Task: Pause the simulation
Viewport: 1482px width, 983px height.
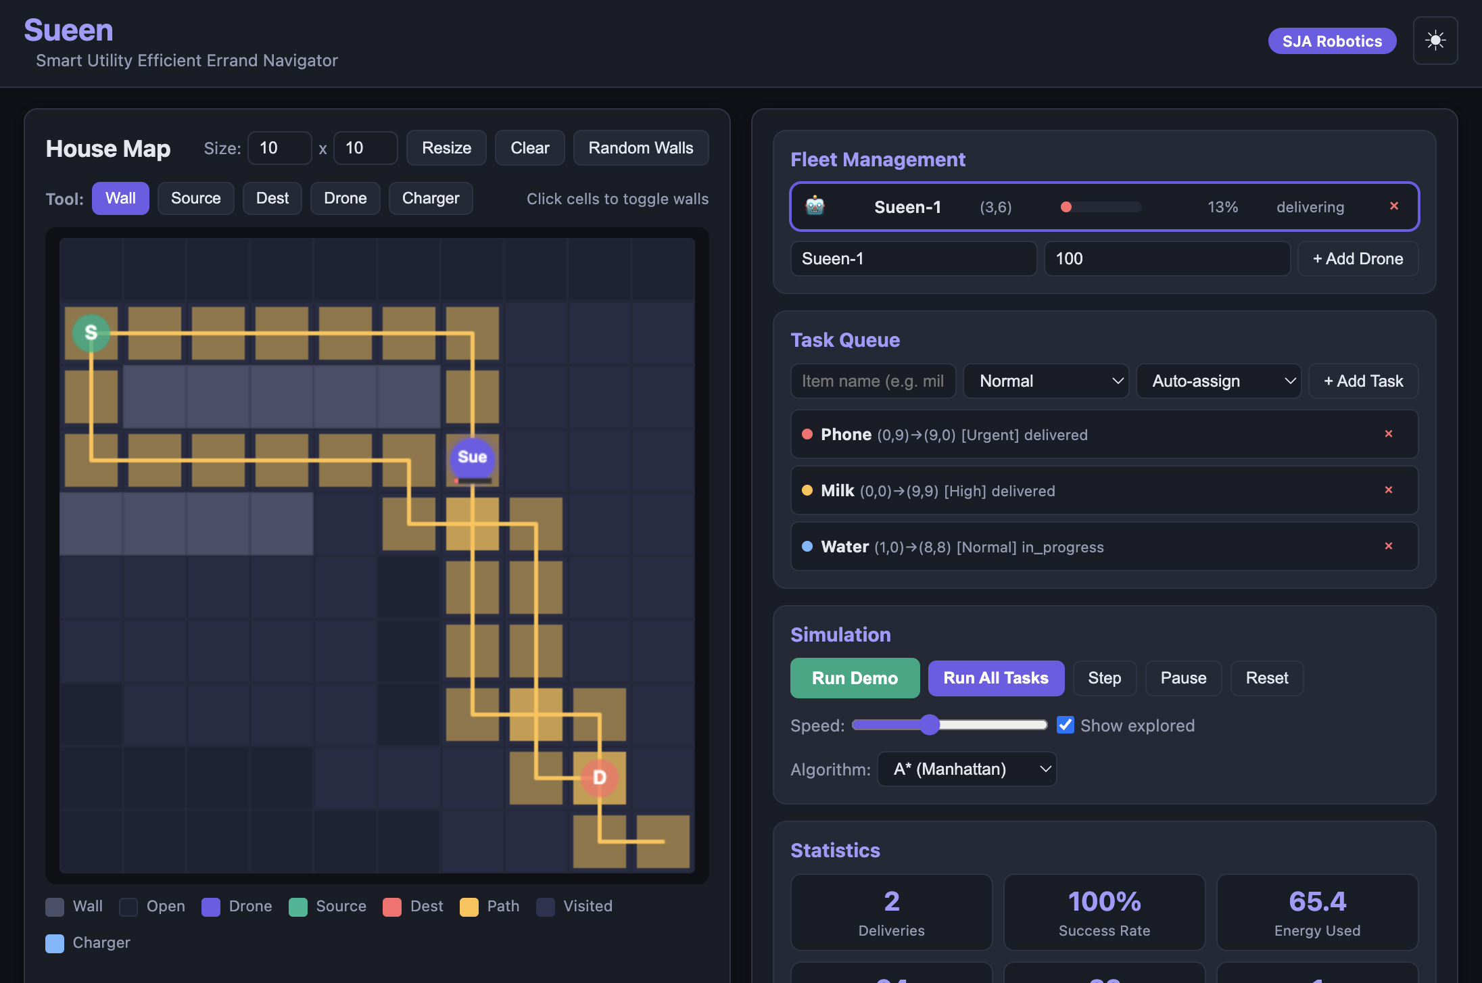Action: (1183, 678)
